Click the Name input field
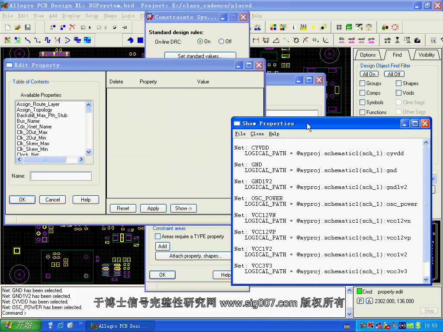 (61, 176)
